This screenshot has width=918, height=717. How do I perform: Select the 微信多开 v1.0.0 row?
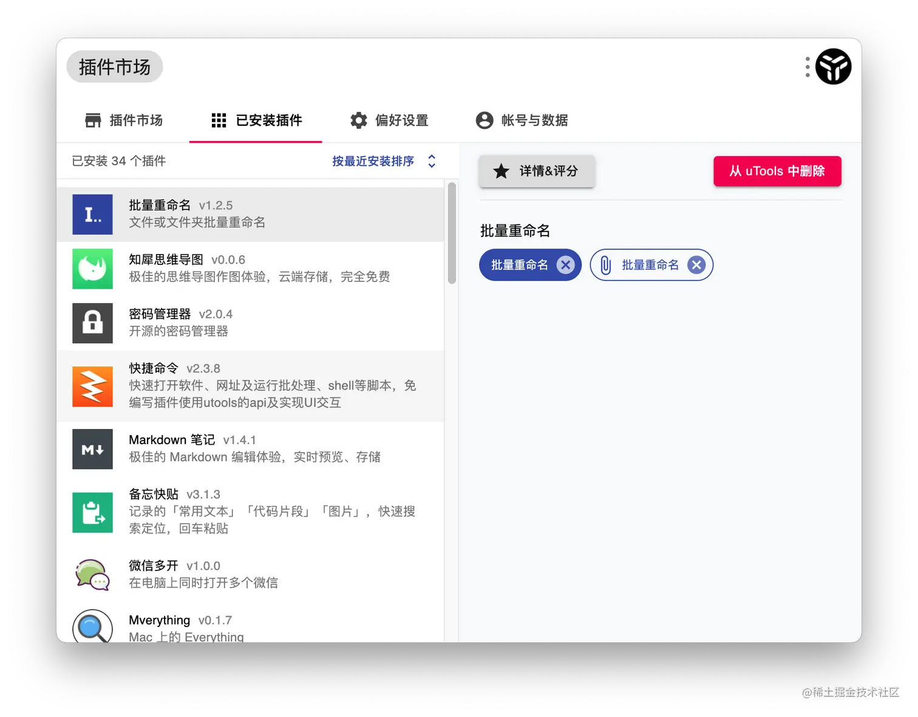[250, 575]
